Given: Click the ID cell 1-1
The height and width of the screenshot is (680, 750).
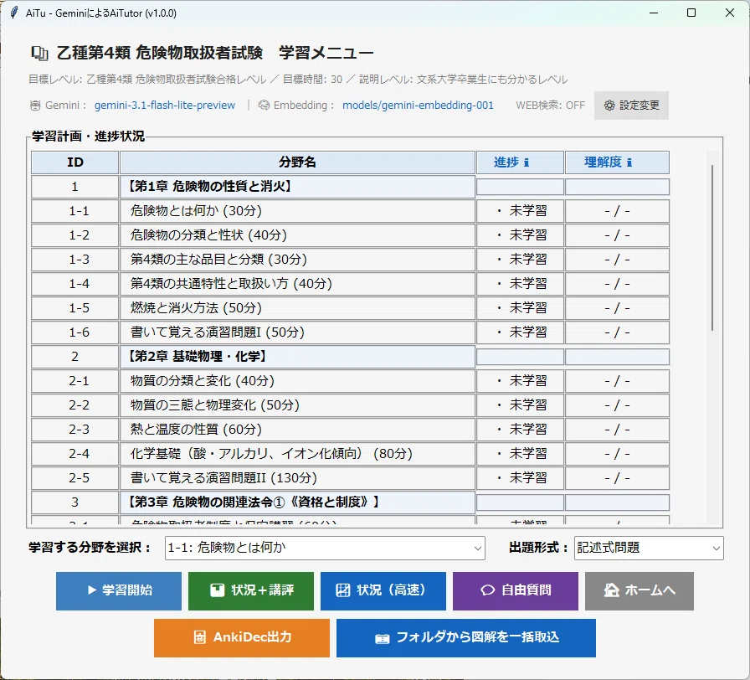Looking at the screenshot, I should click(x=75, y=211).
